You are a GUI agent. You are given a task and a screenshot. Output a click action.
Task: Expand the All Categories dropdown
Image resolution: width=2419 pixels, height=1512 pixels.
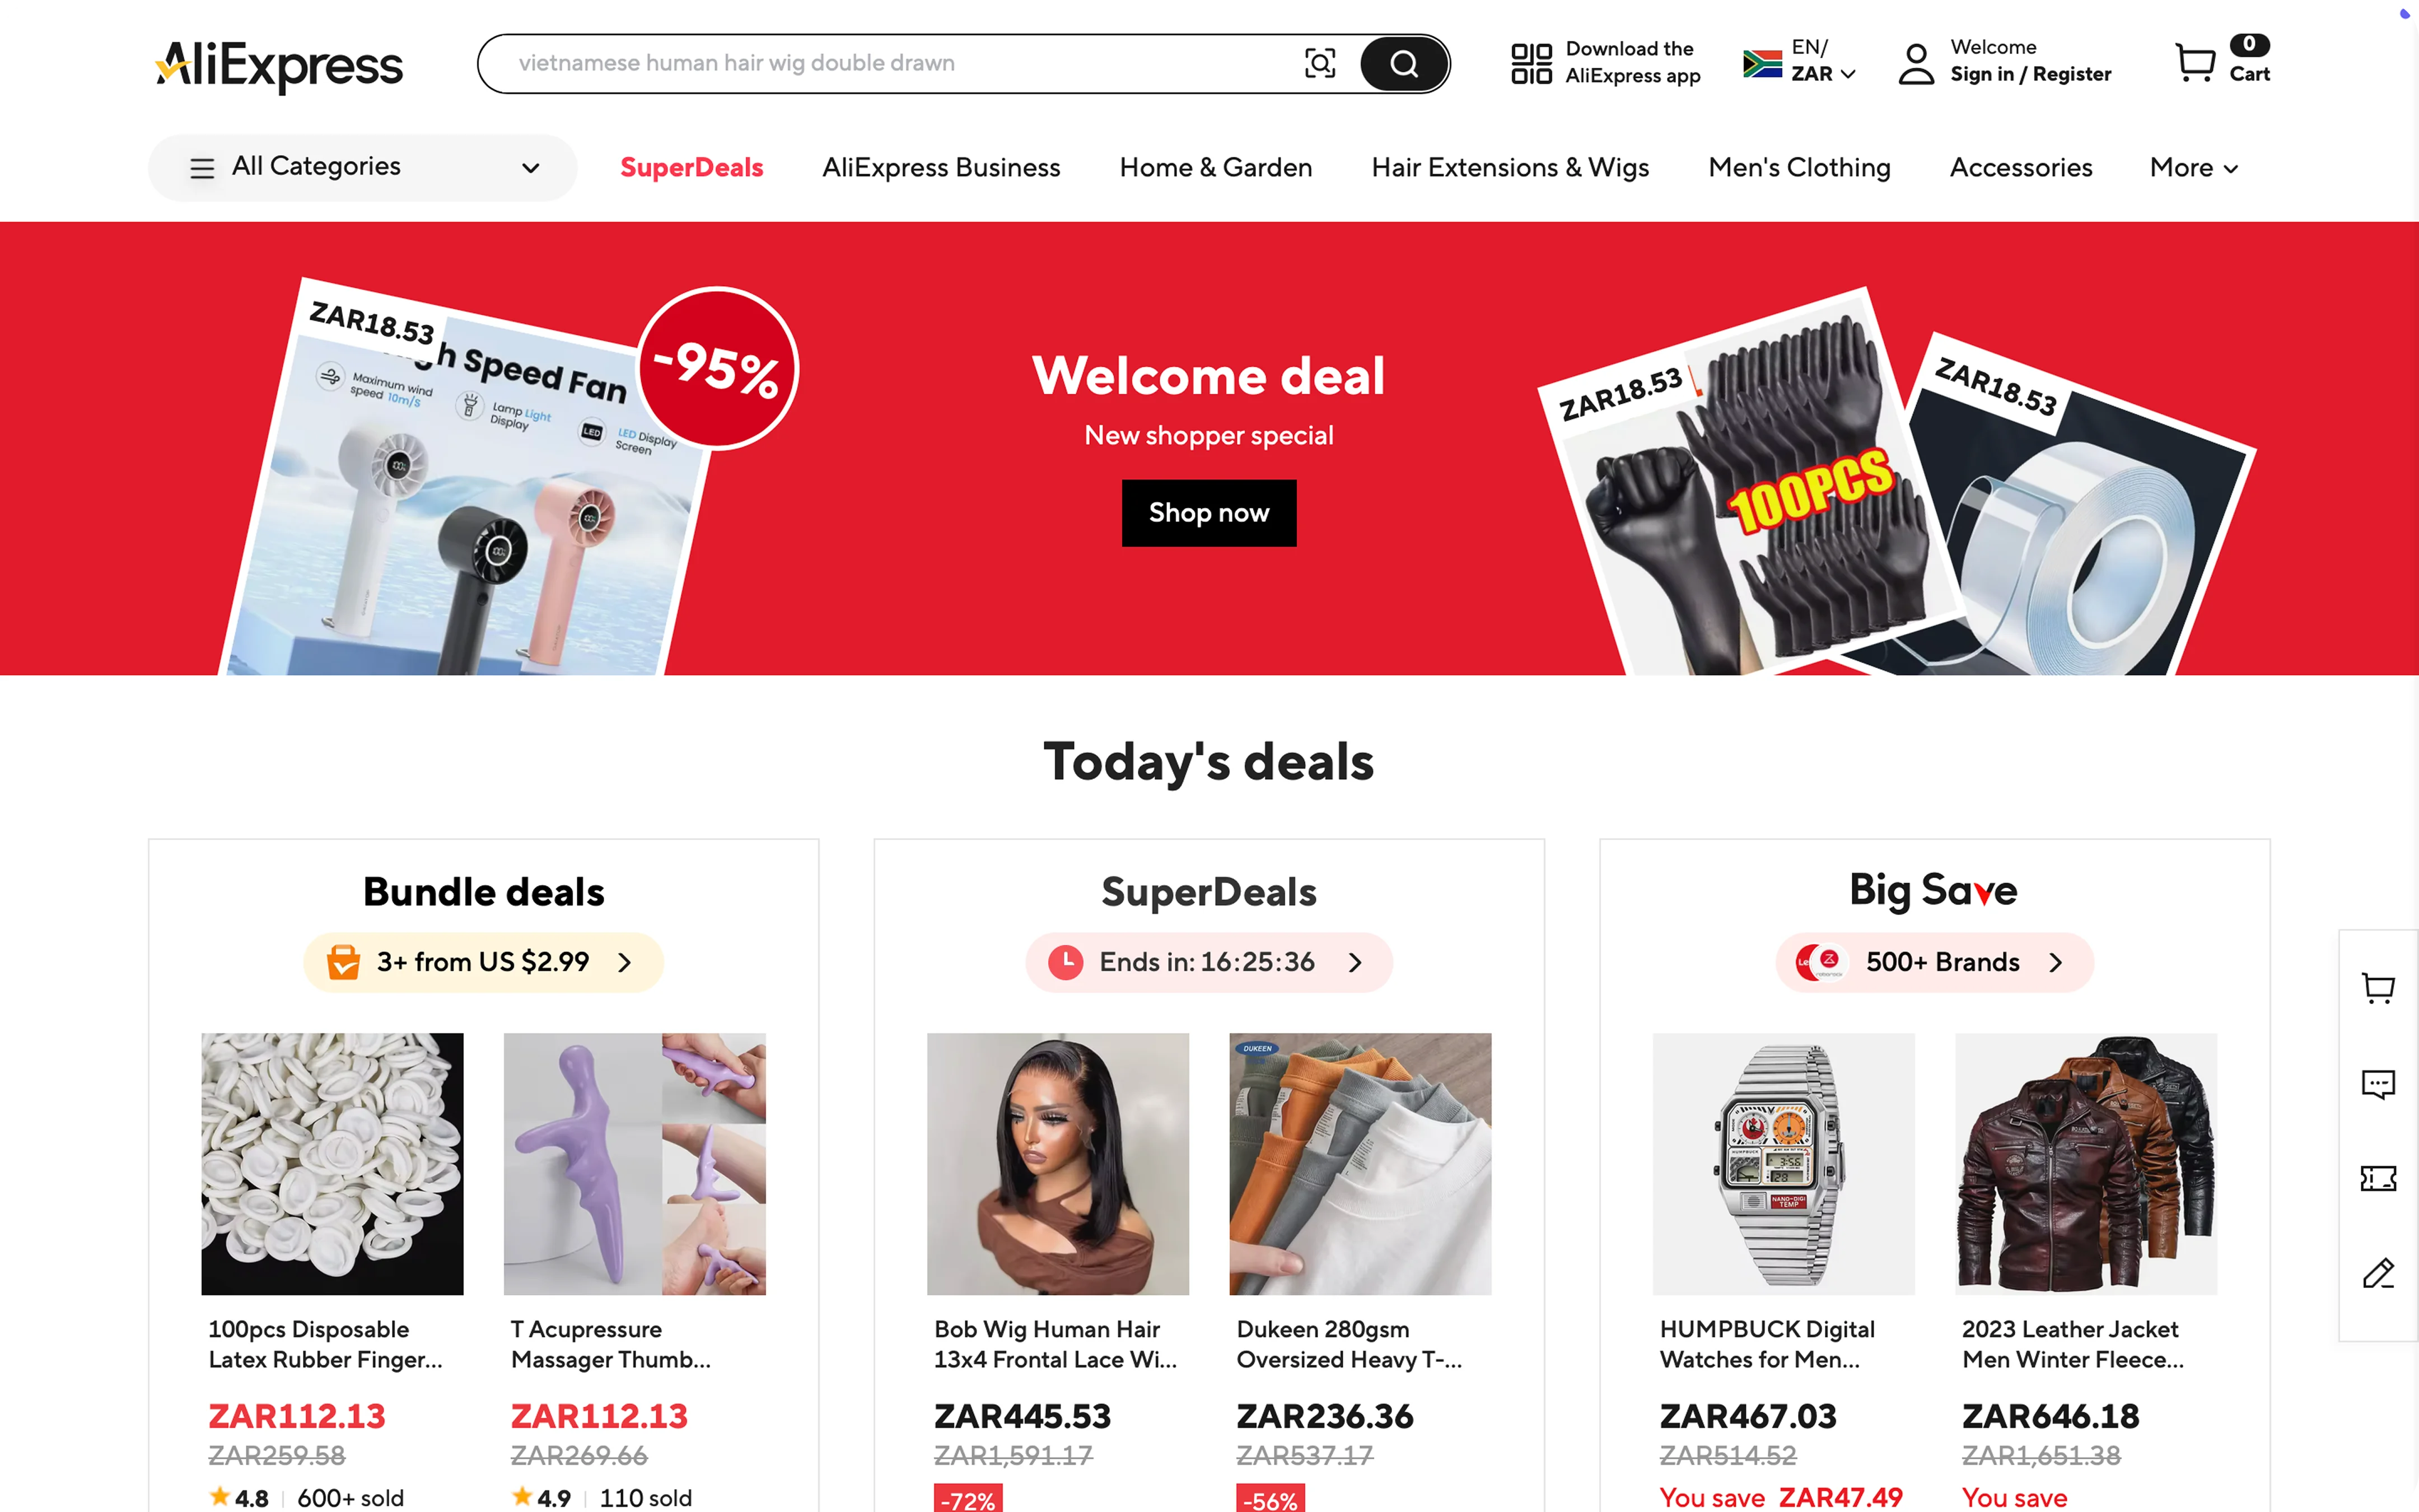tap(363, 167)
